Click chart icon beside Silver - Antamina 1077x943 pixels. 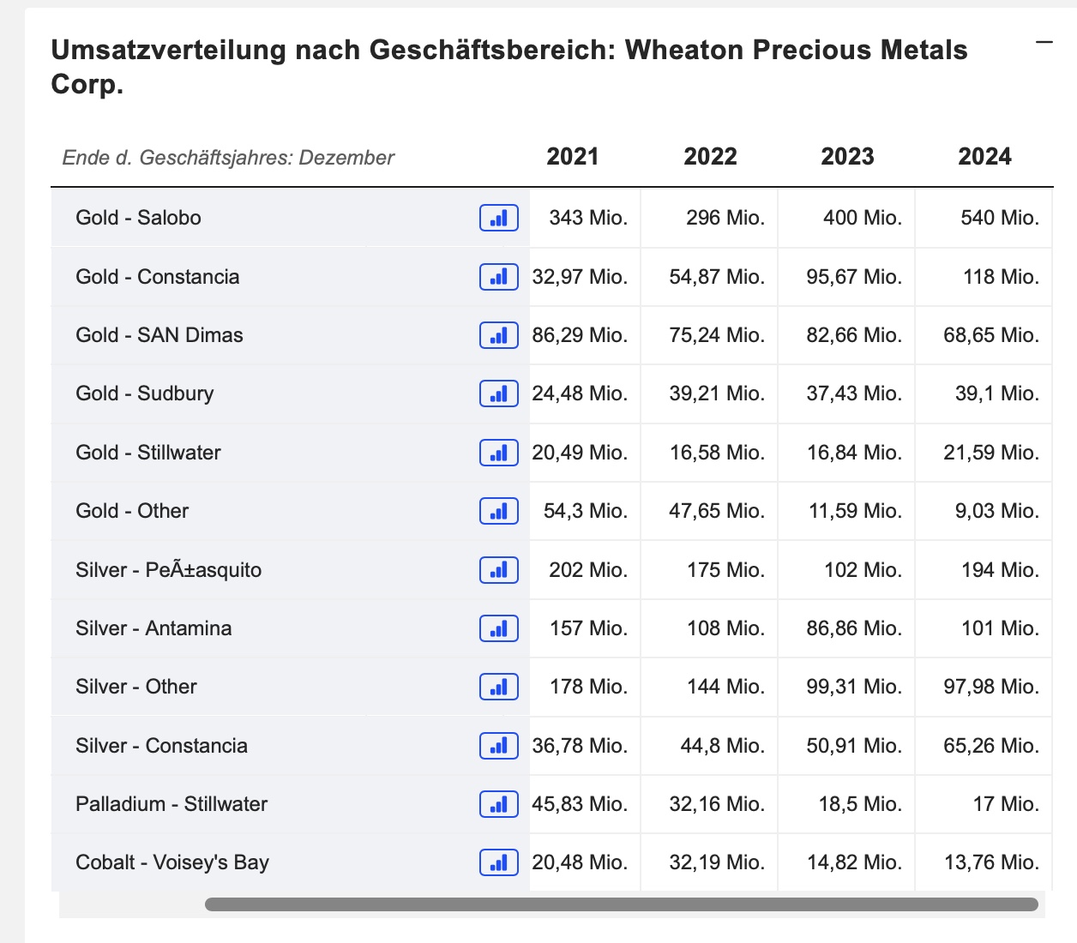(499, 628)
